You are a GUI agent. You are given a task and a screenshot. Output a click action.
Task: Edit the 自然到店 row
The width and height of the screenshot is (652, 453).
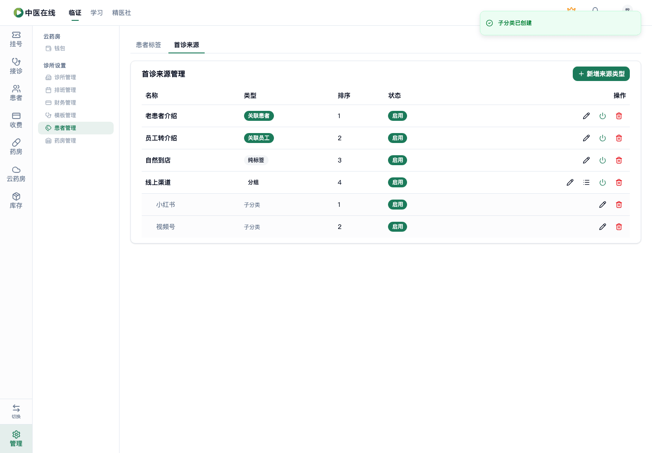pos(586,160)
